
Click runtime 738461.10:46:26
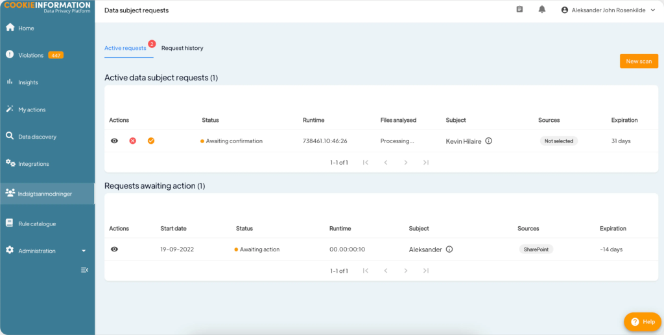(x=325, y=141)
